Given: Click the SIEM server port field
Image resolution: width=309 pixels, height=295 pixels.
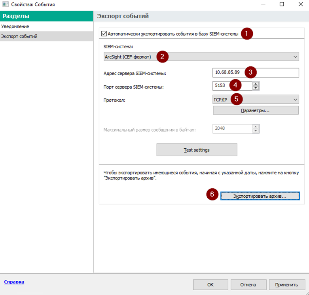Looking at the screenshot, I should pos(232,86).
